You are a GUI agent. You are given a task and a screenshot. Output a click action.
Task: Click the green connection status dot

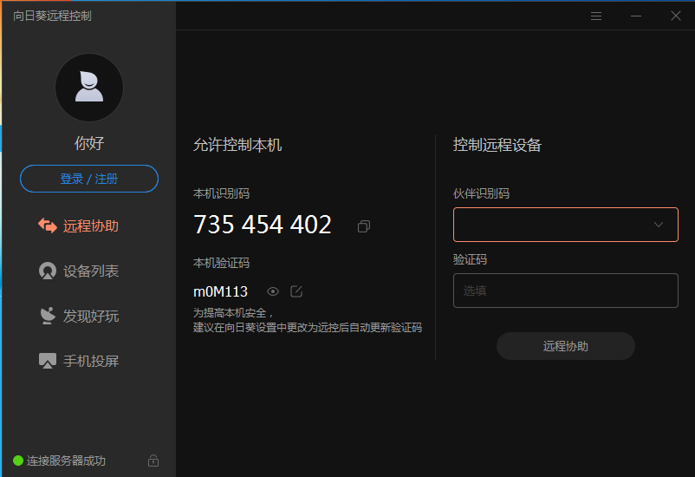pos(18,461)
